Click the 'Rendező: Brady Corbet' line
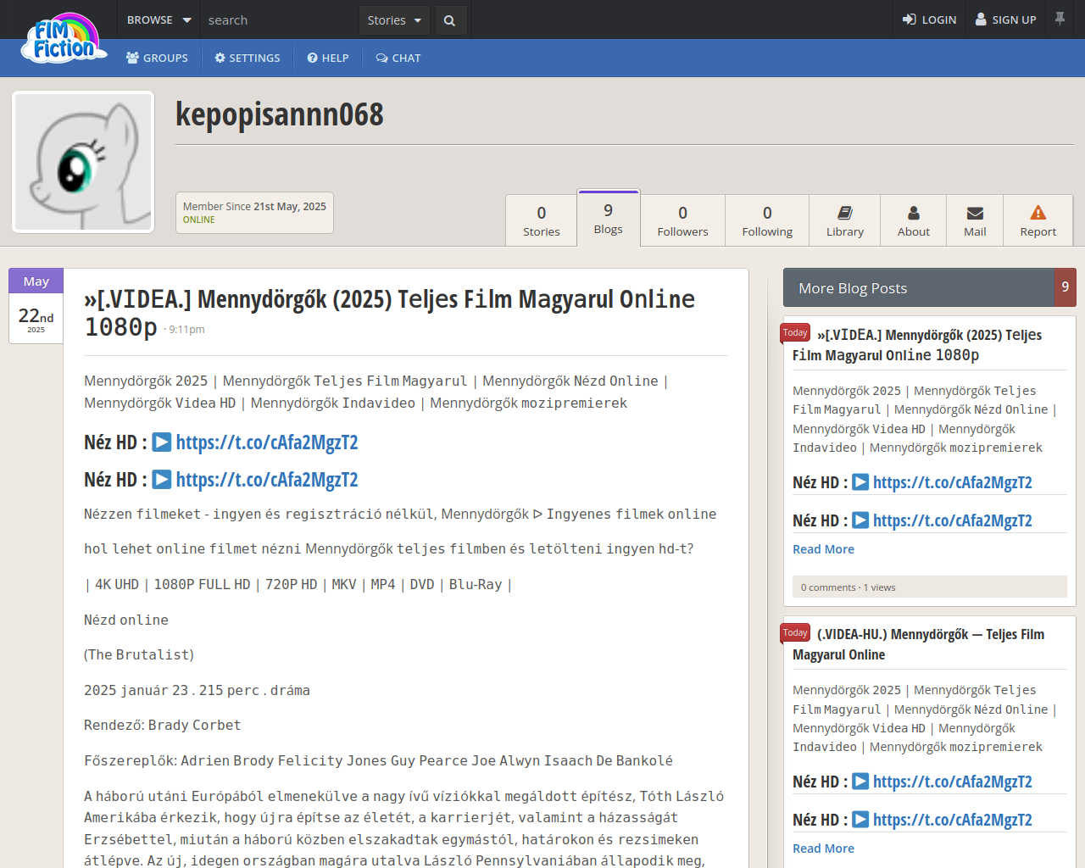The image size is (1085, 868). tap(163, 726)
